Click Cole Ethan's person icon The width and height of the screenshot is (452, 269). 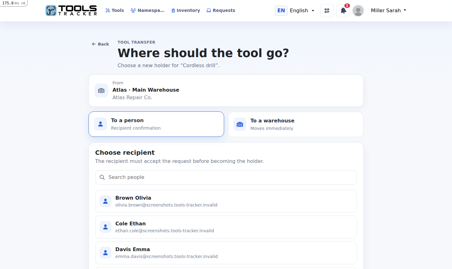(105, 227)
